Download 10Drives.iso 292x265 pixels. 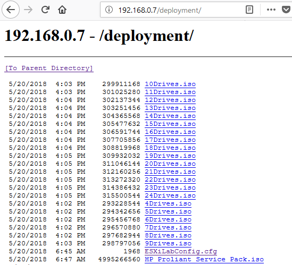click(x=170, y=84)
